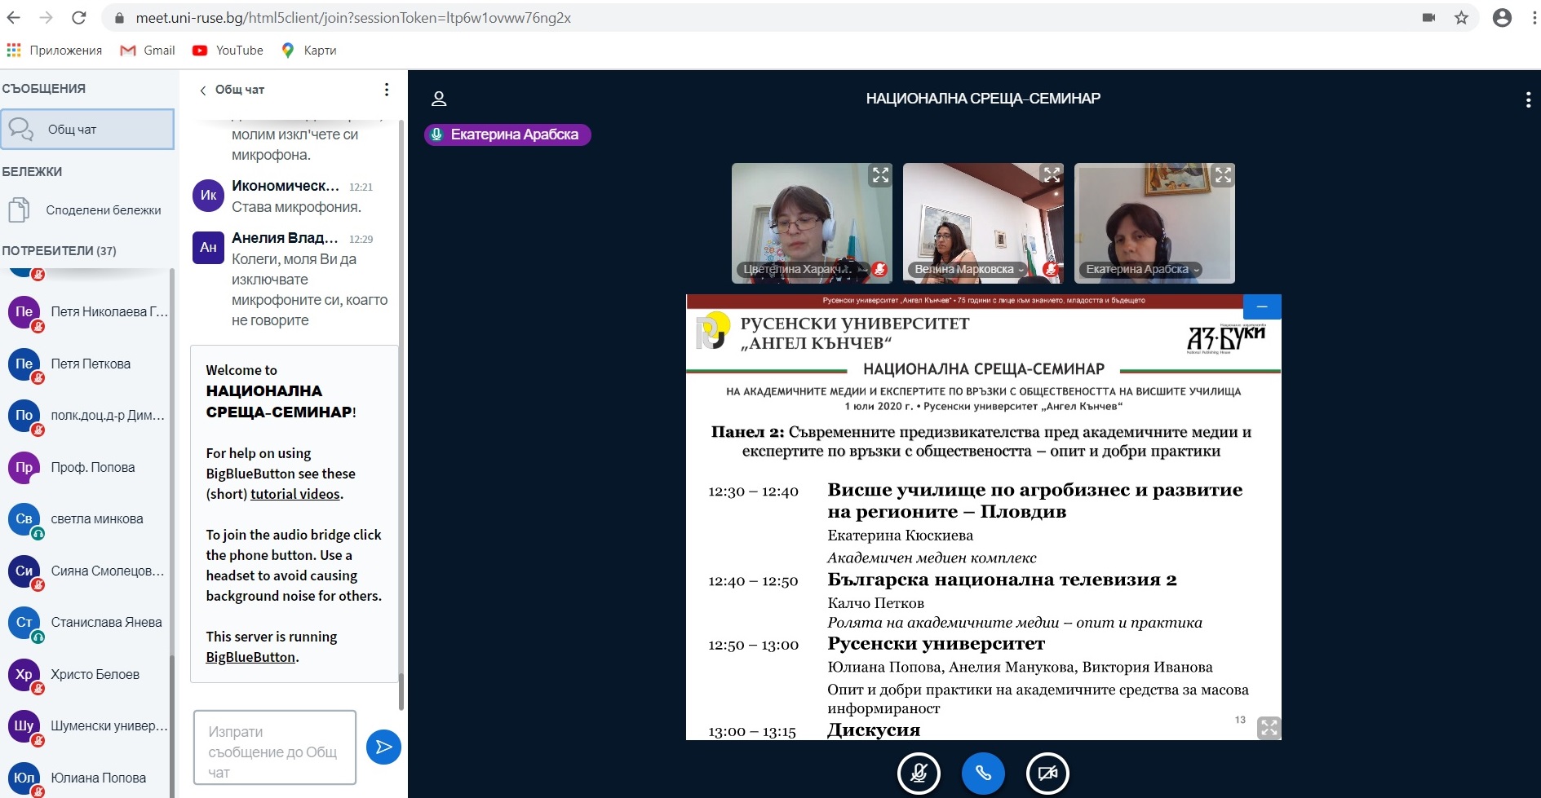Go forward in browser history
Screen dimensions: 1541x798
[x=46, y=17]
